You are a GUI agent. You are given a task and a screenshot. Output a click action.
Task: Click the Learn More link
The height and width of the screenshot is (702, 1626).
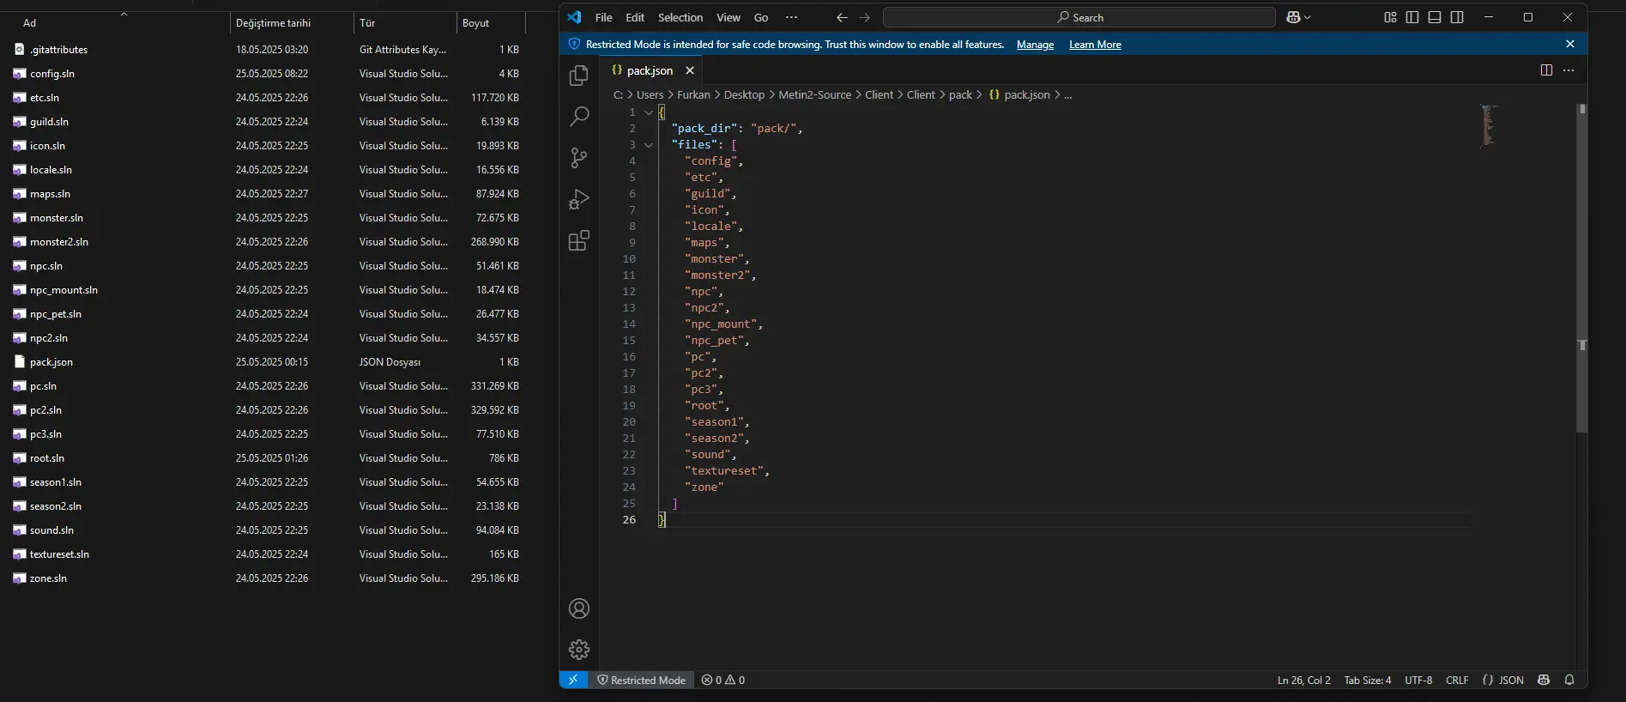[1095, 45]
